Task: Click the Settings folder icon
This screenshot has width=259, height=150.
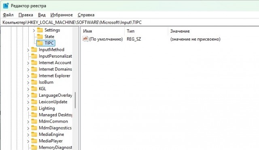Action: point(40,30)
